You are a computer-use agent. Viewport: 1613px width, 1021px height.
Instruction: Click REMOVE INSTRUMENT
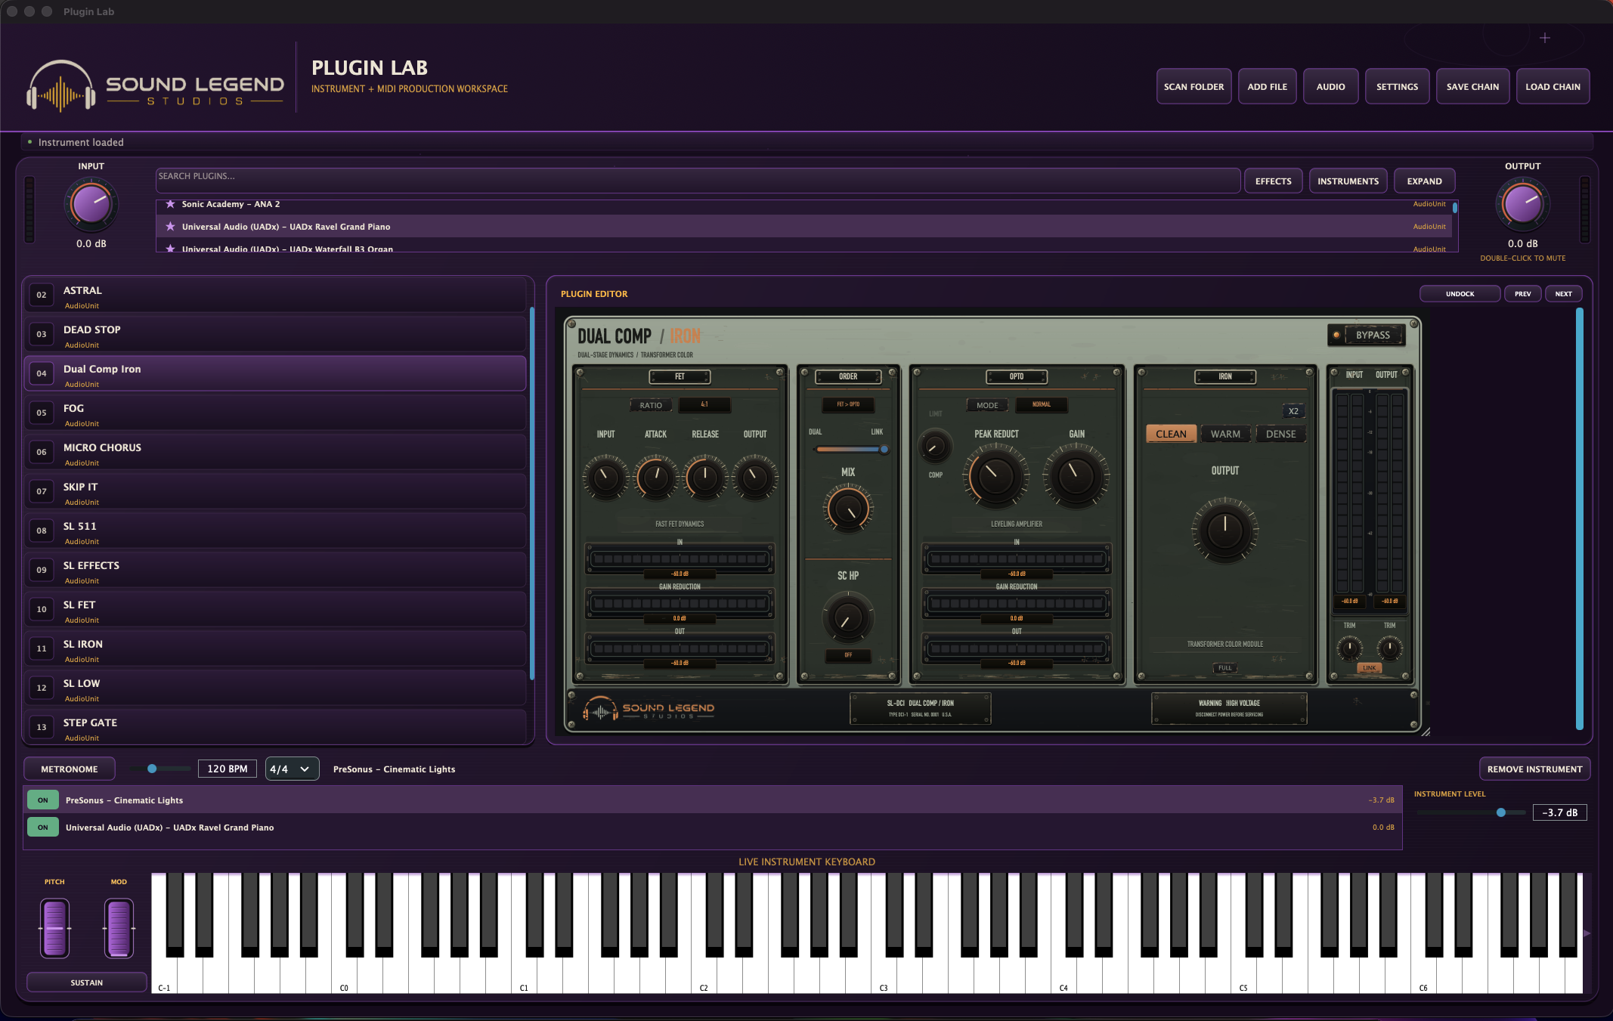1534,769
